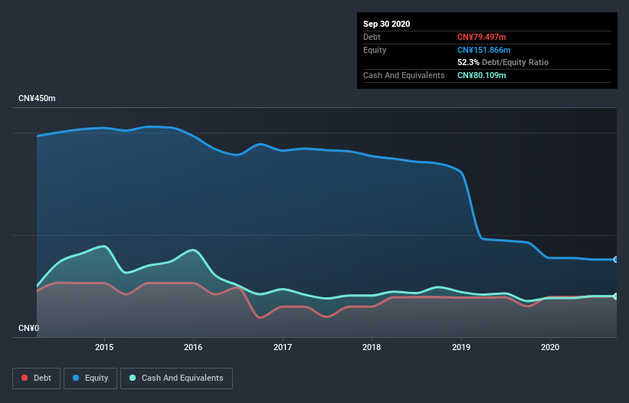The height and width of the screenshot is (403, 629).
Task: Click the Equity row label in tooltip
Action: (375, 50)
